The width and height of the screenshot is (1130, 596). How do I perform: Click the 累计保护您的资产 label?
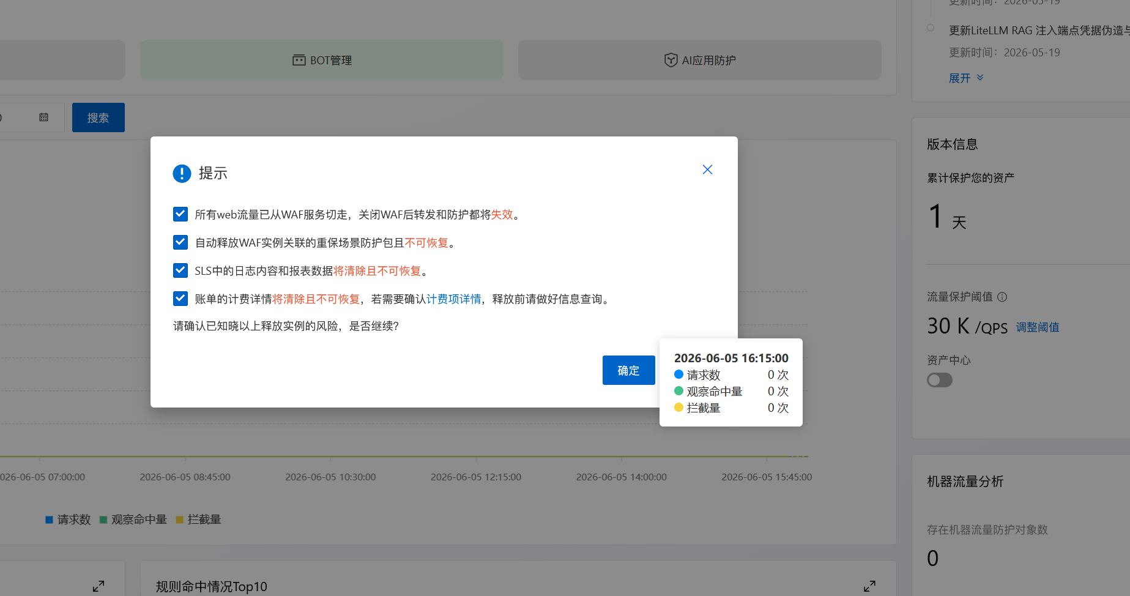pyautogui.click(x=970, y=178)
